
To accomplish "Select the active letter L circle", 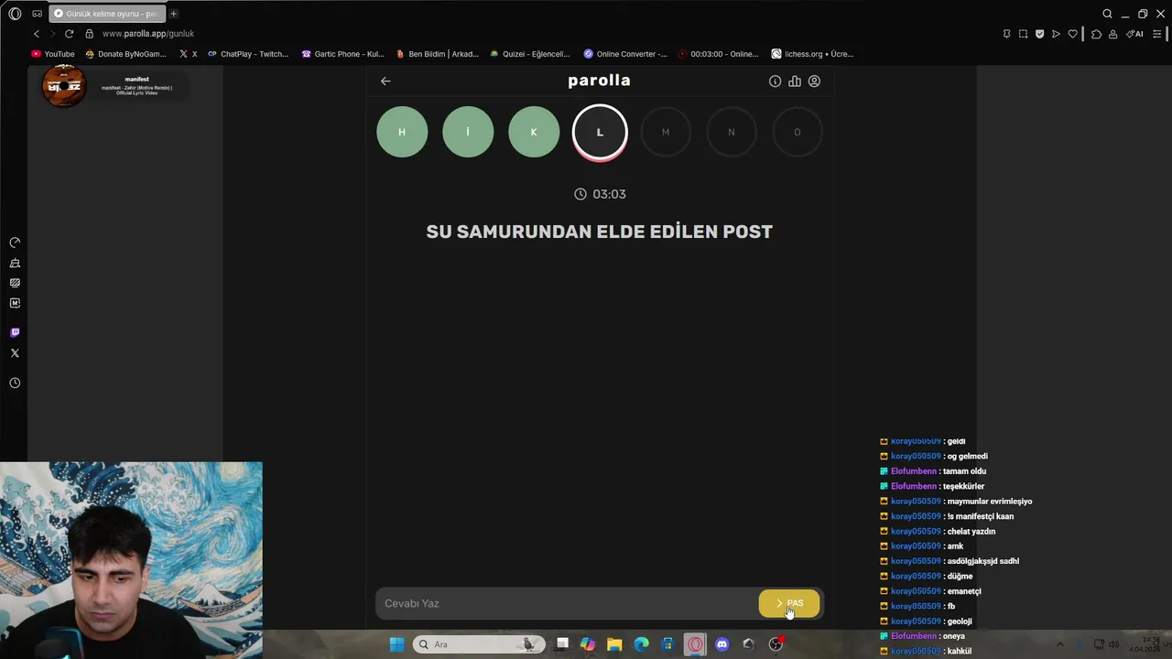I will [x=600, y=132].
